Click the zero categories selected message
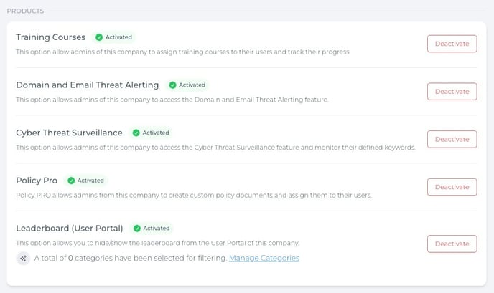 pyautogui.click(x=131, y=258)
